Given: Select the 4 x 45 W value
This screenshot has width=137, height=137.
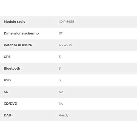Looking at the screenshot, I should point(65,45).
